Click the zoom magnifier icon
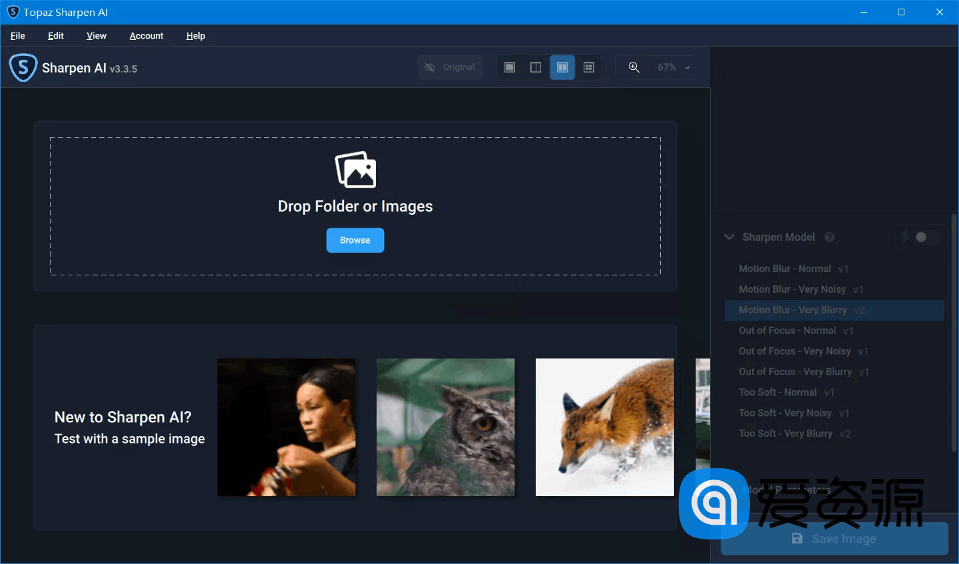959x564 pixels. coord(634,67)
